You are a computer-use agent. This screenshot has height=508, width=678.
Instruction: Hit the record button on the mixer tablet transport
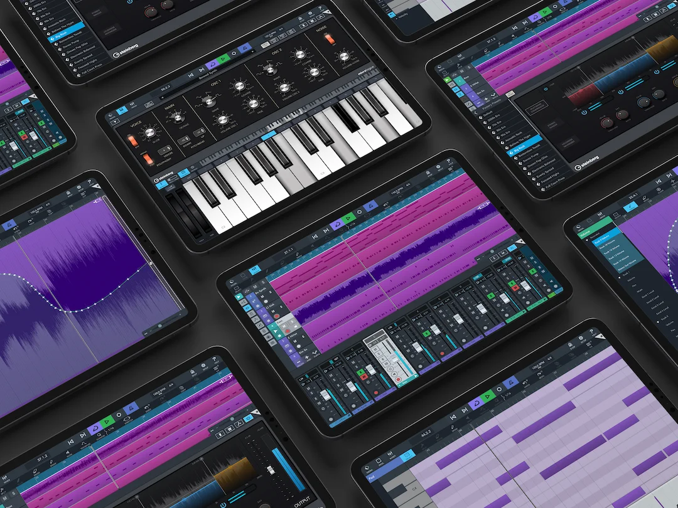pos(359,213)
